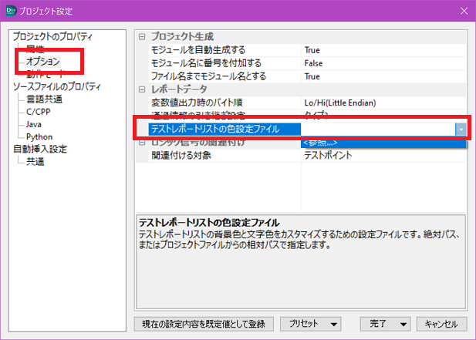Choose the <参照...> entry in dropdown list
Screen dimensions: 476x340
319,143
